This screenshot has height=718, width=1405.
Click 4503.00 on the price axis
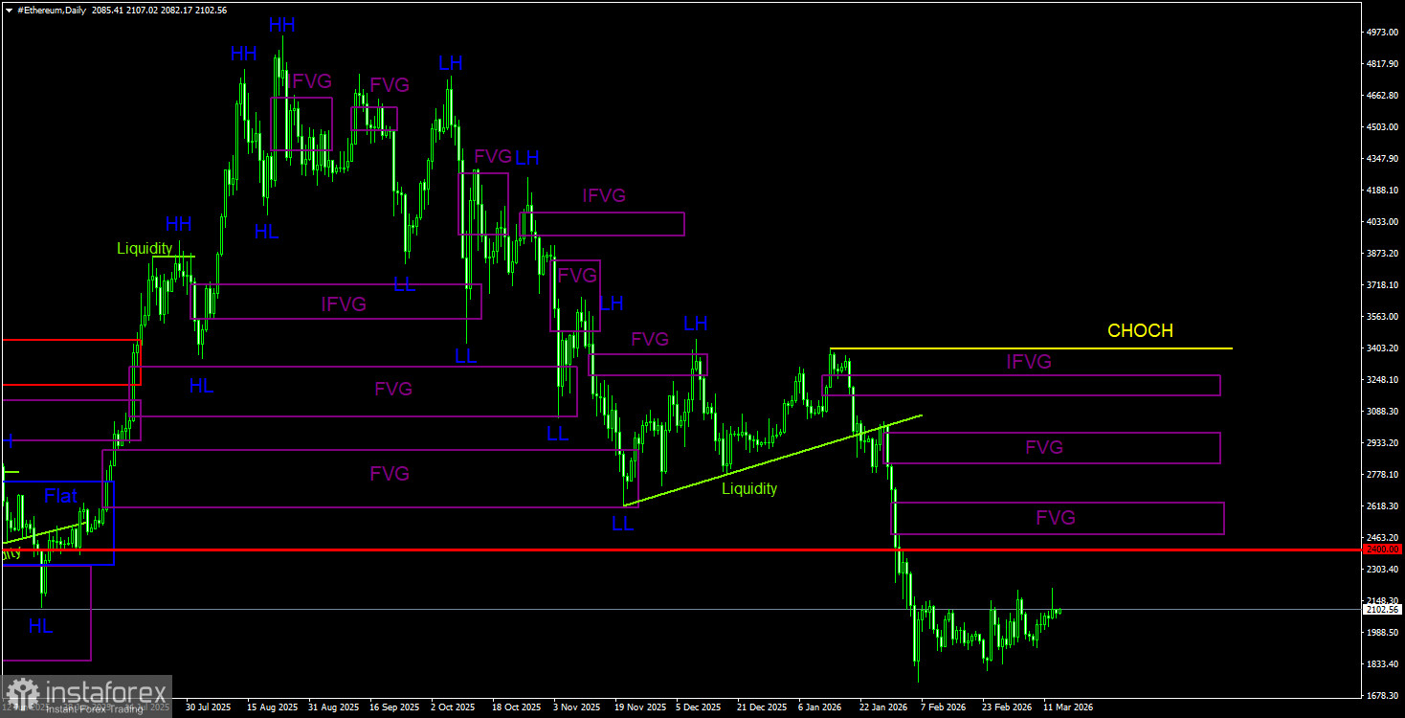coord(1382,127)
